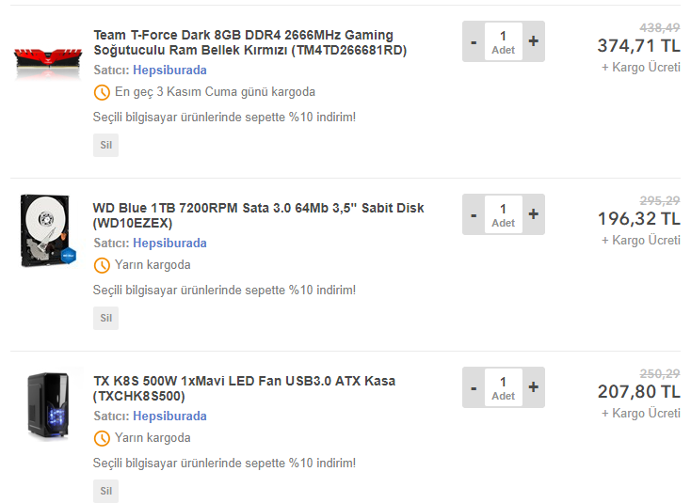Open Hepsiburada seller link for WD Blue disk
Screen dimensions: 691x503
coord(169,243)
